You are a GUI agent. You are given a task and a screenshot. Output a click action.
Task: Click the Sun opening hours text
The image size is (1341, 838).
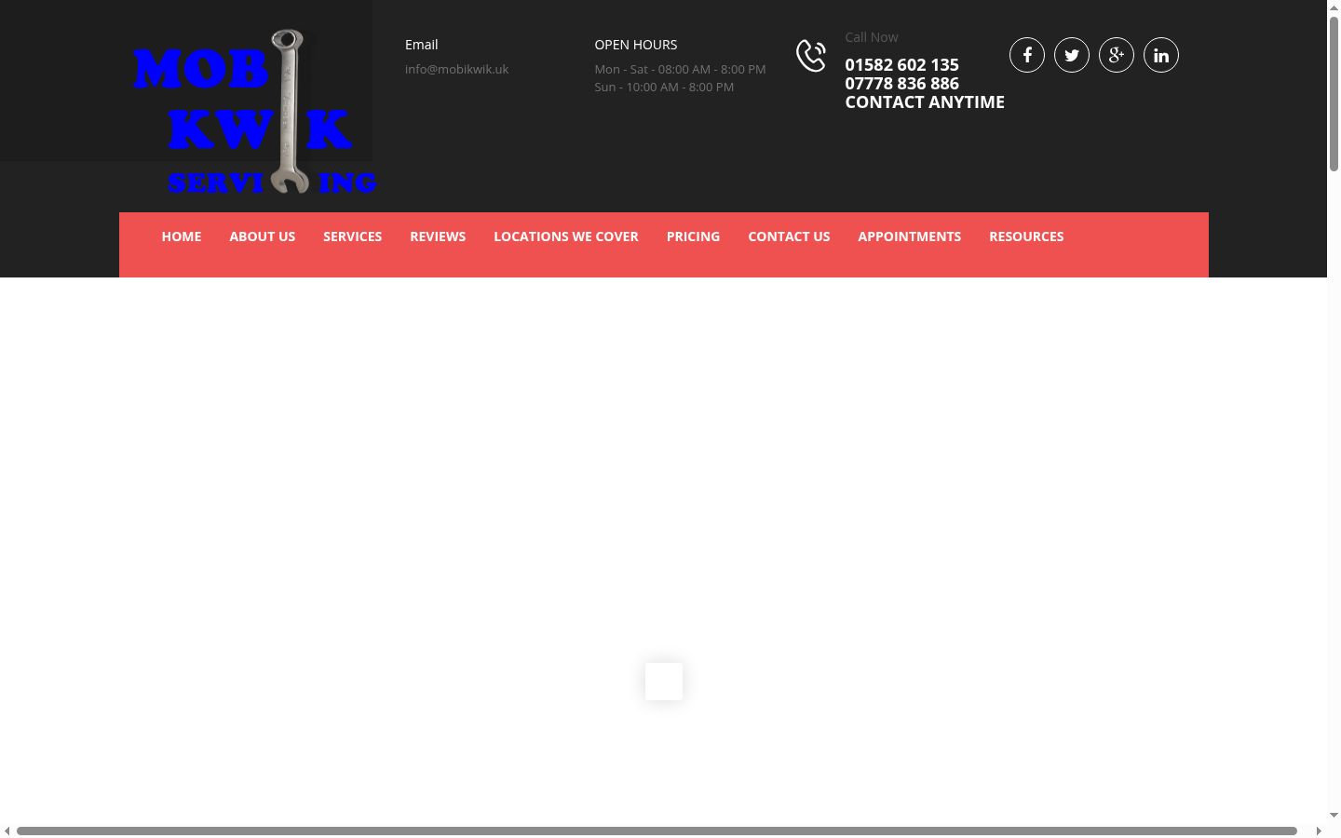click(x=664, y=87)
